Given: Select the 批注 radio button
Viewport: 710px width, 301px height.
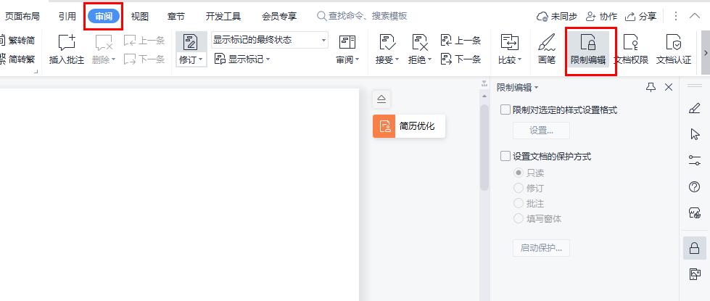Looking at the screenshot, I should 519,204.
